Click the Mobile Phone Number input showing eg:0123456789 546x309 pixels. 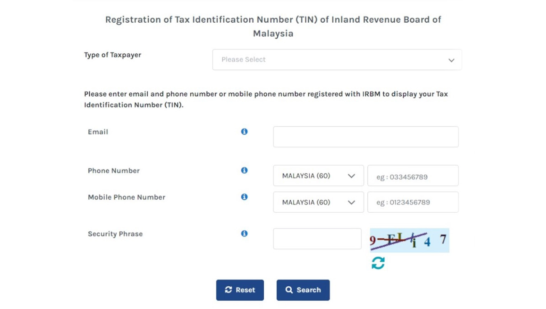click(x=413, y=202)
